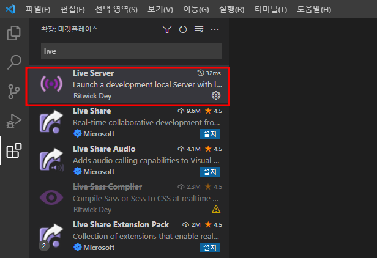Click the extension search field containing live

click(x=131, y=51)
